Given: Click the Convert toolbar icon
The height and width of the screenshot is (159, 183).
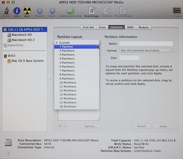Looking at the screenshot, I should 106,10.
